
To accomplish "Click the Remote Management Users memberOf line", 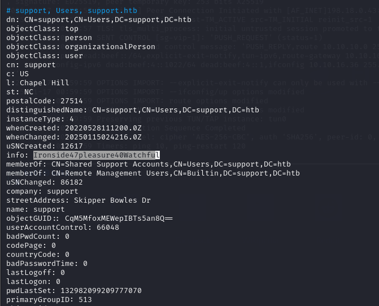I will pos(153,173).
